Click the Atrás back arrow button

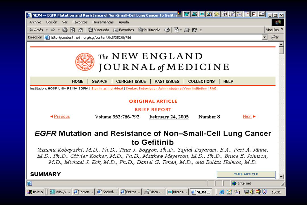[36, 30]
